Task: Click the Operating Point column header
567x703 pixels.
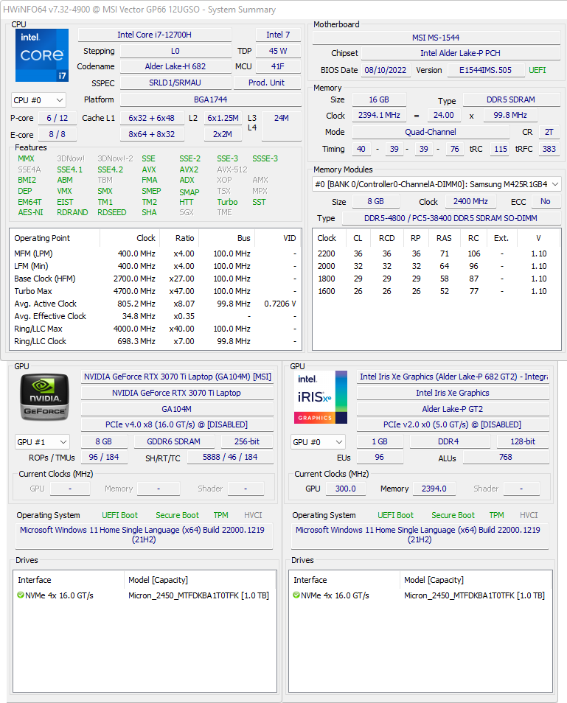Action: tap(55, 238)
